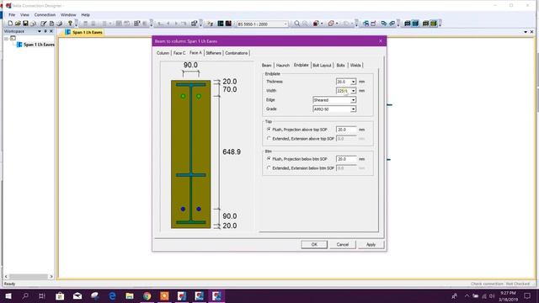The width and height of the screenshot is (539, 303).
Task: Switch to the Welds tab
Action: 355,66
